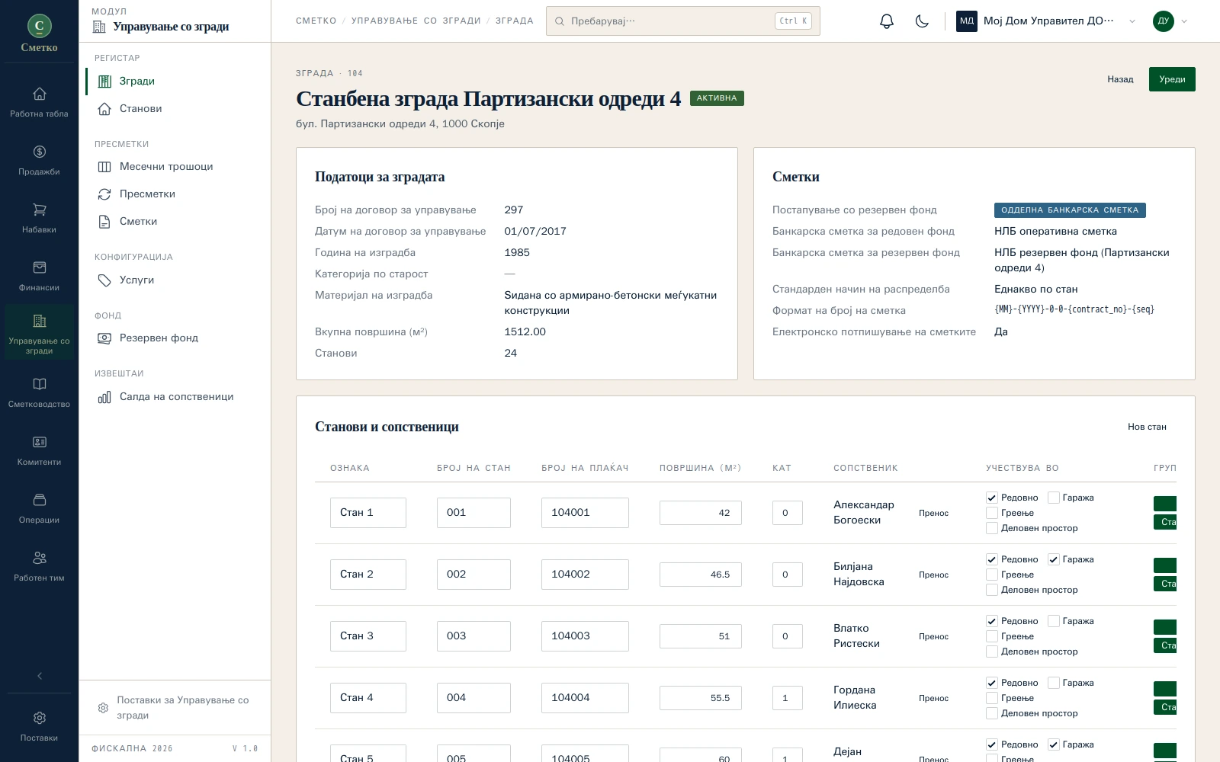
Task: Open Финансии module
Action: point(39,275)
